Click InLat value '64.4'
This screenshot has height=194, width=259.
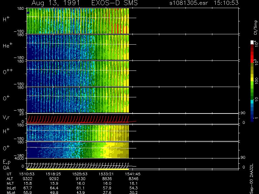(x=54, y=188)
